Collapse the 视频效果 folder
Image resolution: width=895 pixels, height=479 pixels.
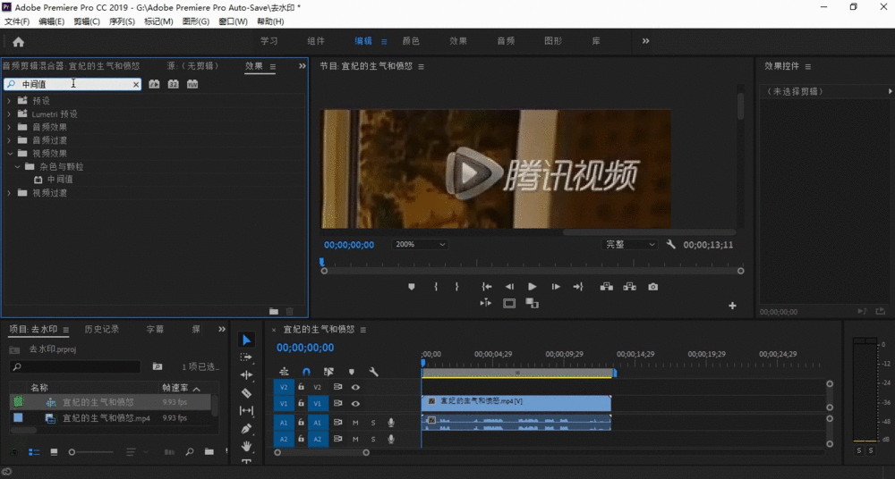(x=10, y=154)
